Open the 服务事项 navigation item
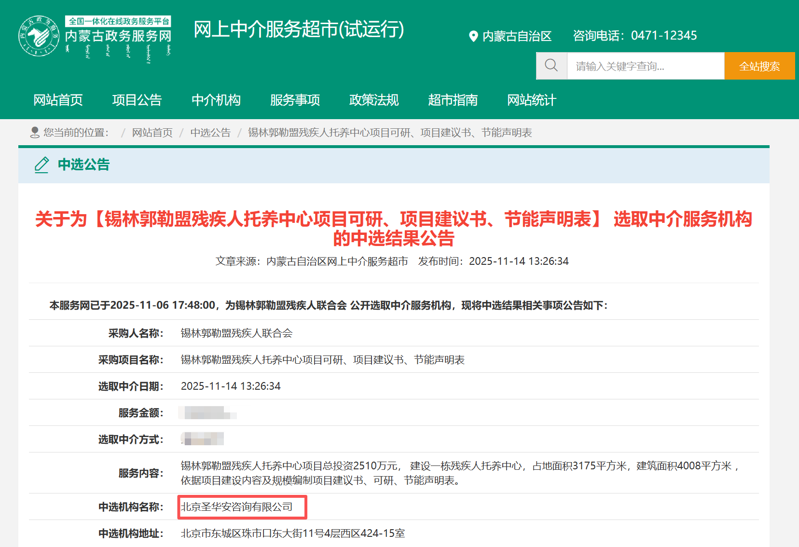Viewport: 799px width, 547px height. (295, 100)
